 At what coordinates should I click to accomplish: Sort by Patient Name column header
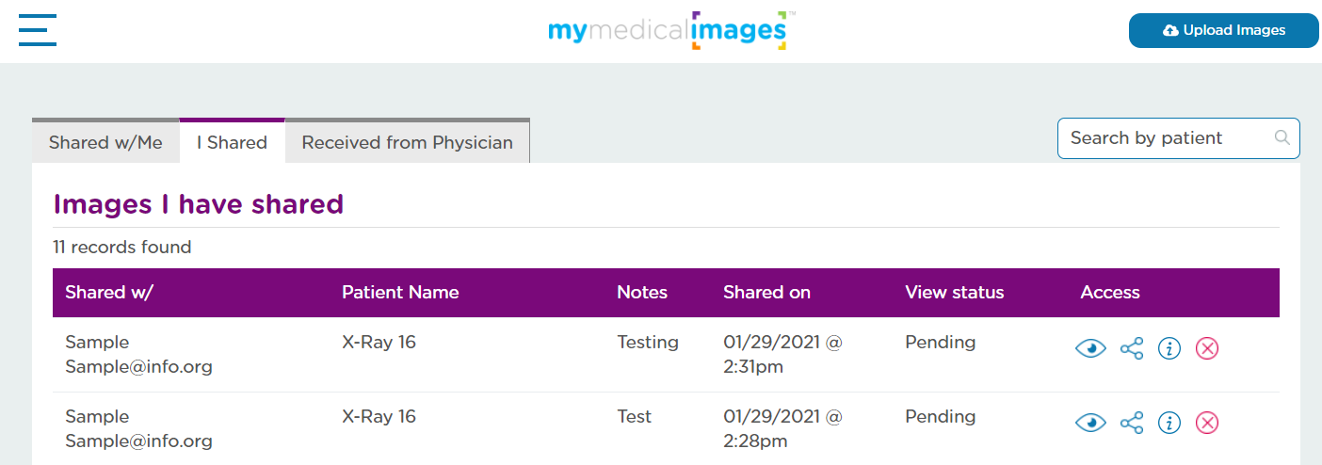click(x=400, y=293)
